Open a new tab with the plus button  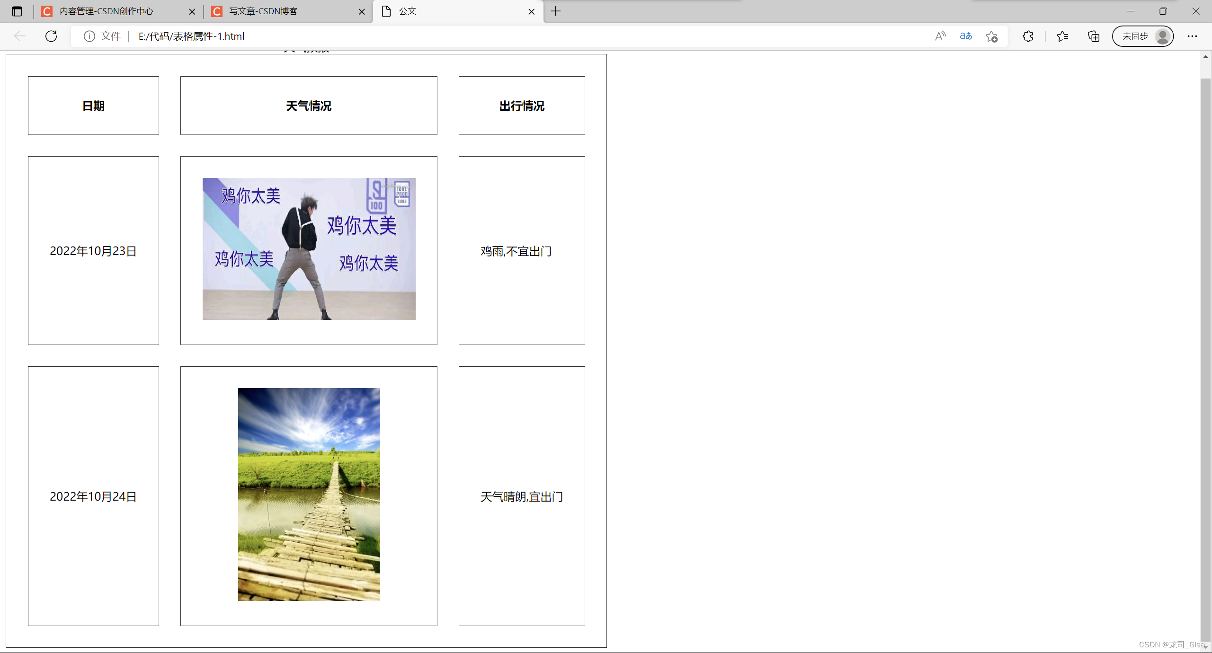point(556,11)
